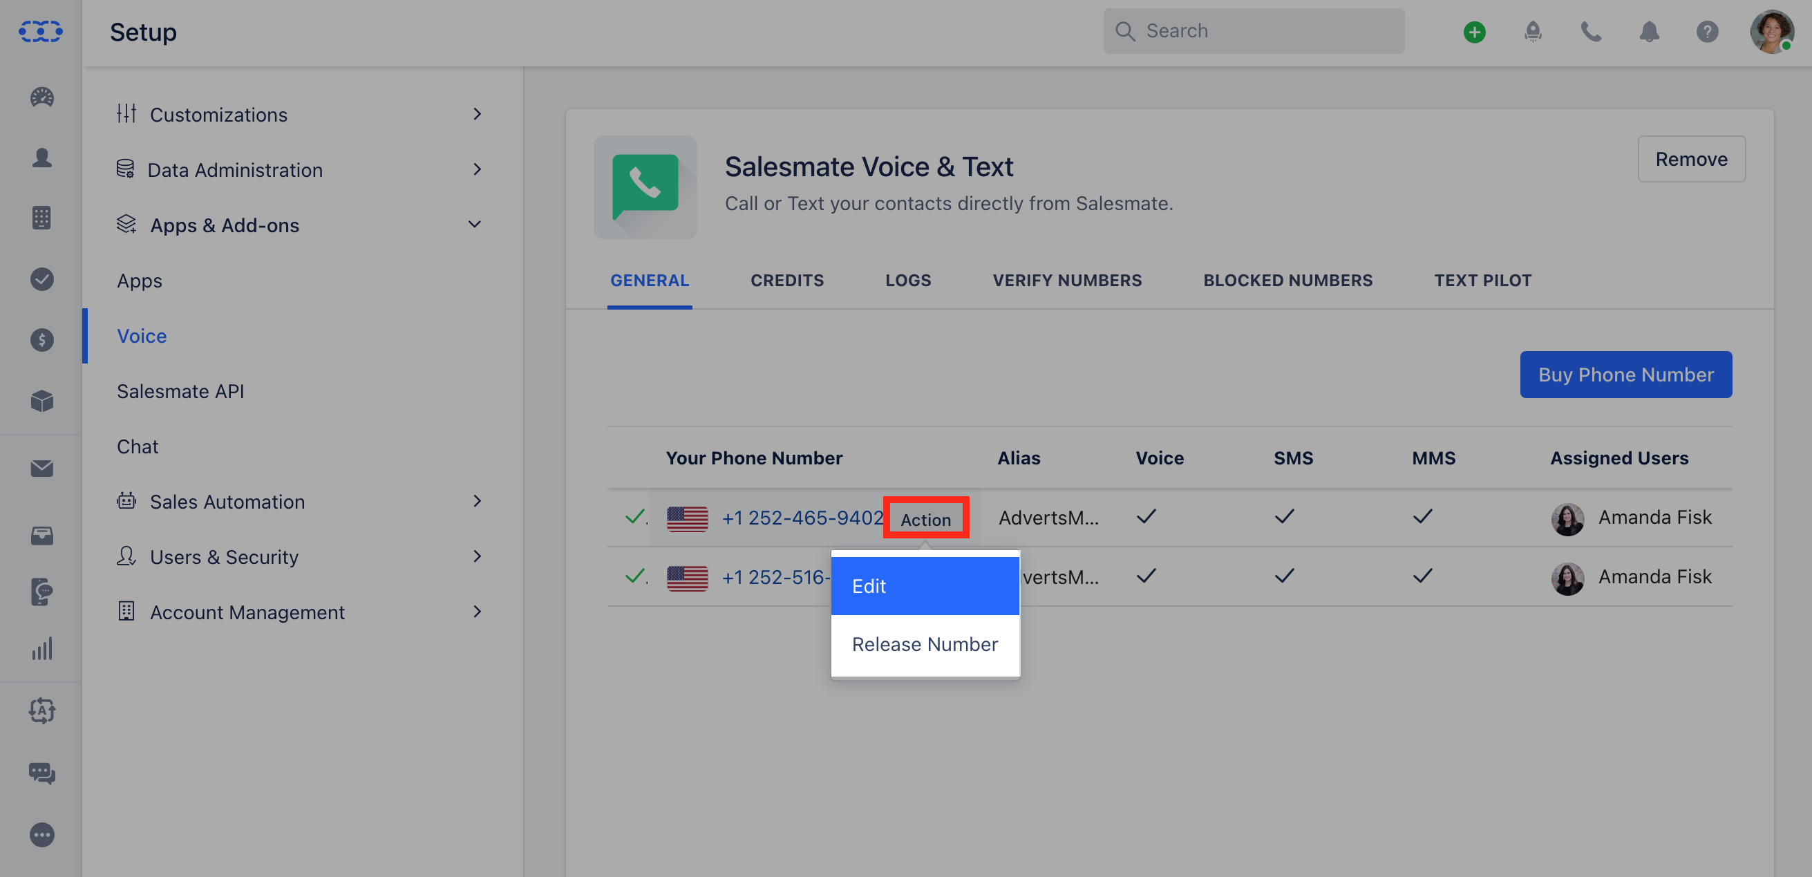Viewport: 1812px width, 877px height.
Task: Open Chats speech bubbles icon in sidebar
Action: click(41, 773)
